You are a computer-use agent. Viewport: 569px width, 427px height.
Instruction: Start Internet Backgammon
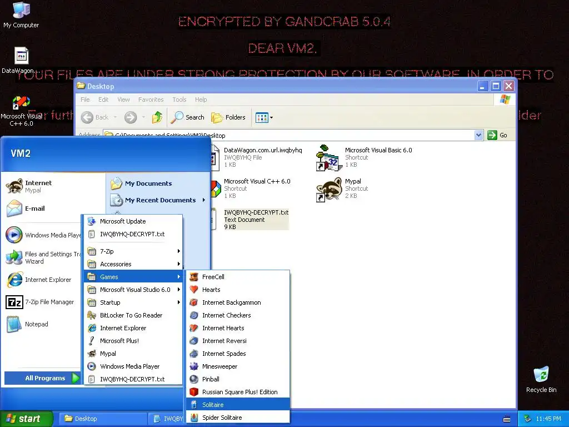click(238, 302)
